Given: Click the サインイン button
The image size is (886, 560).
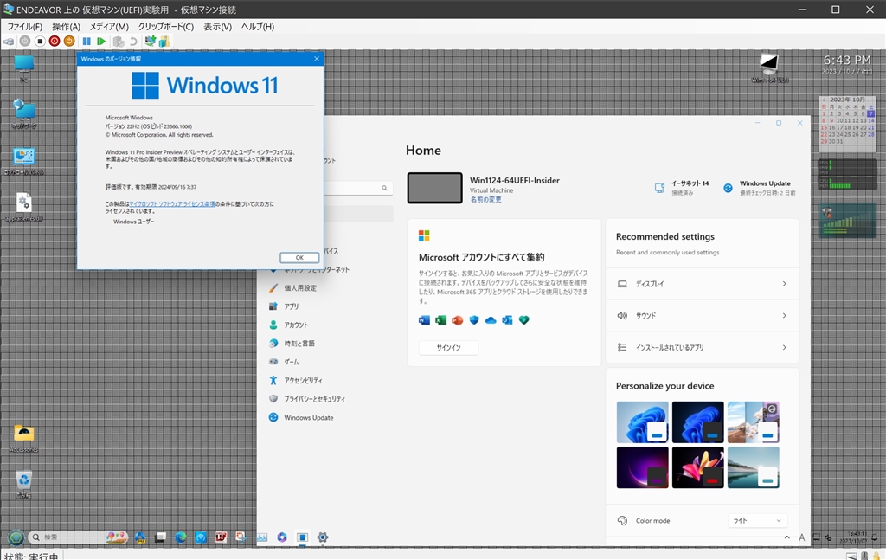Looking at the screenshot, I should tap(449, 348).
